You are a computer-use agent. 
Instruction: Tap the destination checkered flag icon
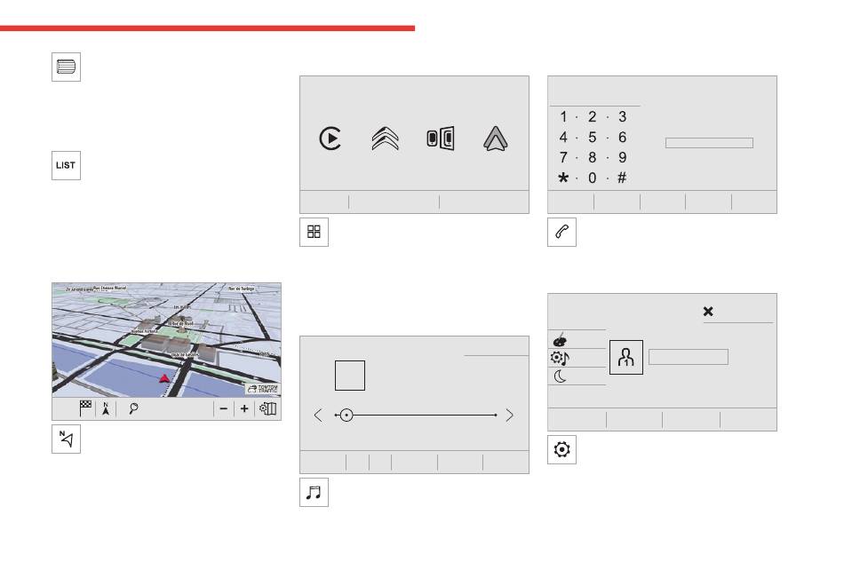point(85,408)
